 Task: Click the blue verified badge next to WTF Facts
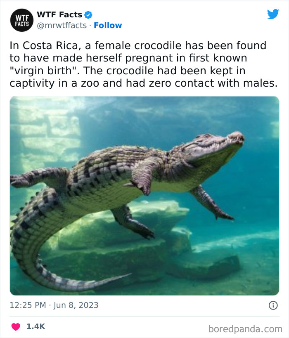pyautogui.click(x=87, y=14)
